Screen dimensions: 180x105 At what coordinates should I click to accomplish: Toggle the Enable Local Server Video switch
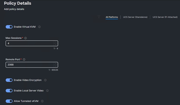click(x=9, y=91)
